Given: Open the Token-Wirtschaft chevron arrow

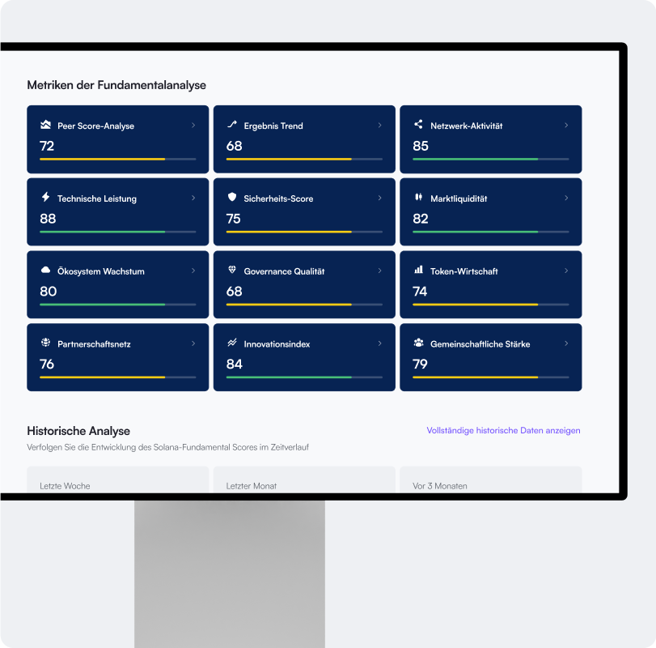Looking at the screenshot, I should [x=566, y=271].
